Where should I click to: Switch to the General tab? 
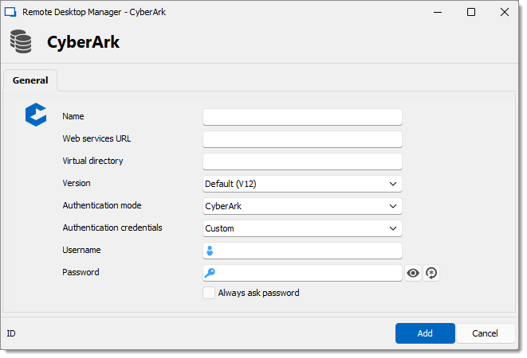(30, 80)
